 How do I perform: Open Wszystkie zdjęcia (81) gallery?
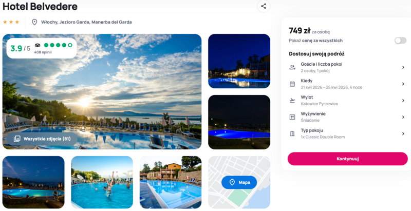[42, 139]
